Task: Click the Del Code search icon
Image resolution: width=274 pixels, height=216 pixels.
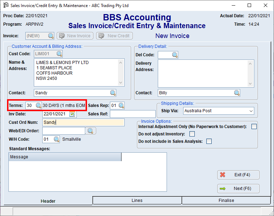Action: click(x=175, y=55)
